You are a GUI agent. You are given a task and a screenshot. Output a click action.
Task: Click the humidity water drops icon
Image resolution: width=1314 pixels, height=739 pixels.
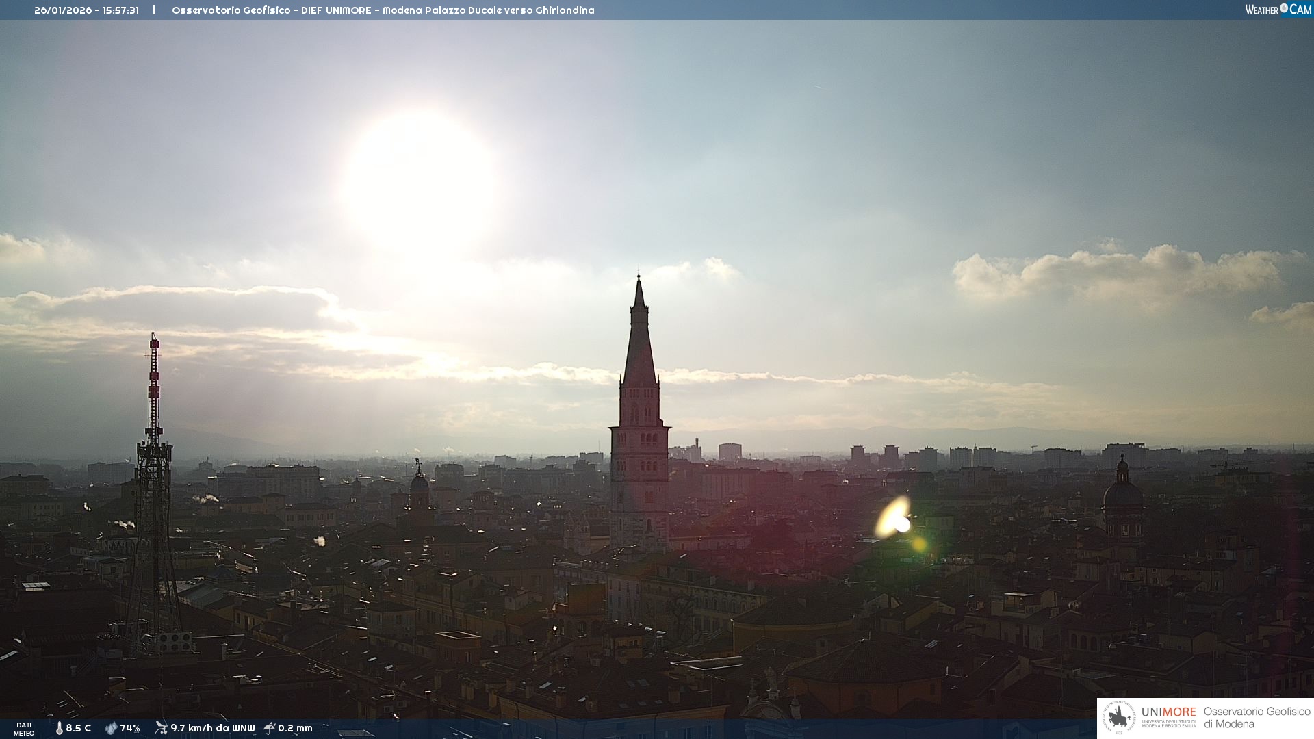[111, 728]
